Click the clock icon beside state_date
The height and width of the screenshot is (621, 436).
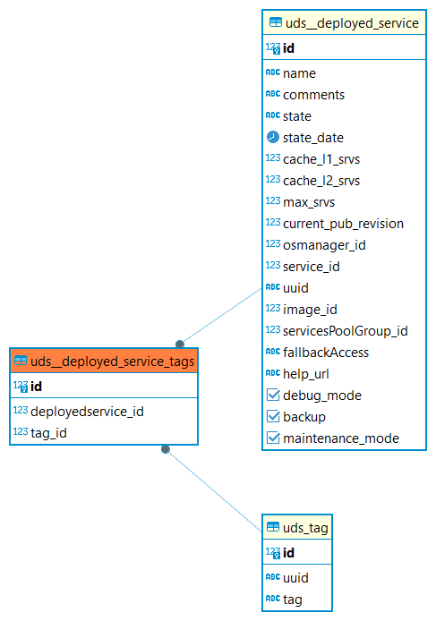273,137
